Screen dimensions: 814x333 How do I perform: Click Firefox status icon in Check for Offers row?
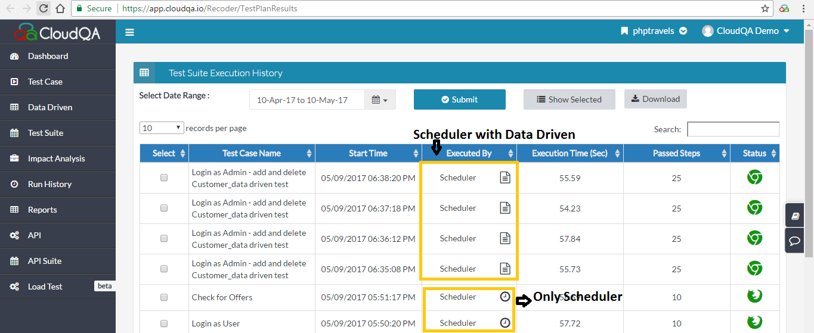tap(755, 296)
